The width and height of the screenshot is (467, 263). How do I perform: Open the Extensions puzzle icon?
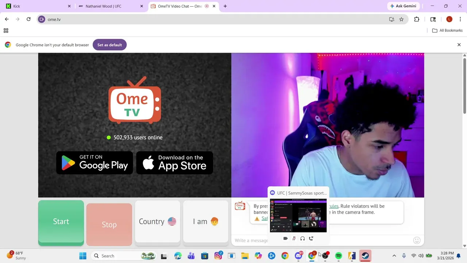(417, 19)
